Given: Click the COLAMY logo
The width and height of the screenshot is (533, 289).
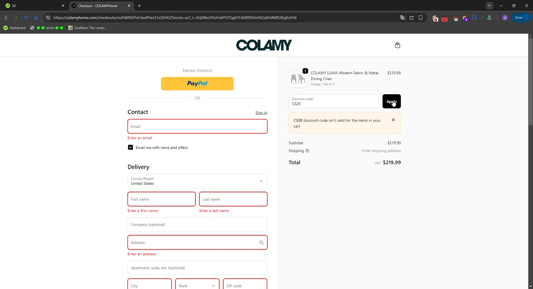Looking at the screenshot, I should tap(264, 45).
